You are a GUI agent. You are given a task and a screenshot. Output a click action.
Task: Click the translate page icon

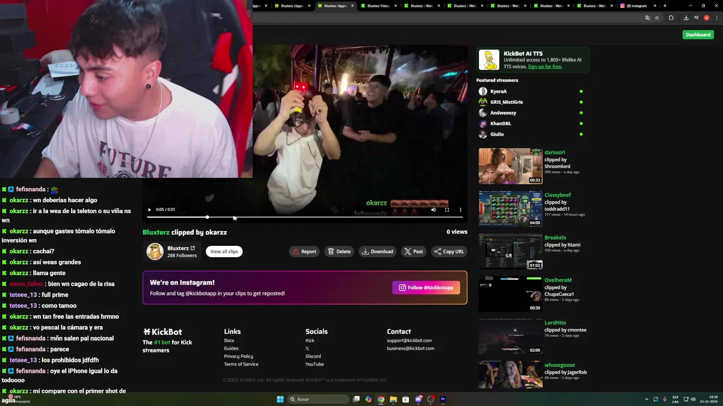pyautogui.click(x=648, y=18)
